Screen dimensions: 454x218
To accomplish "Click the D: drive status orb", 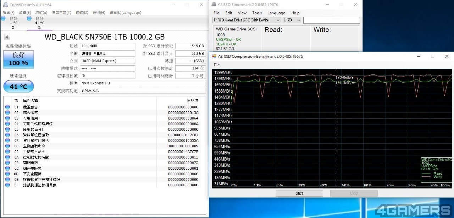I will 29,18.
